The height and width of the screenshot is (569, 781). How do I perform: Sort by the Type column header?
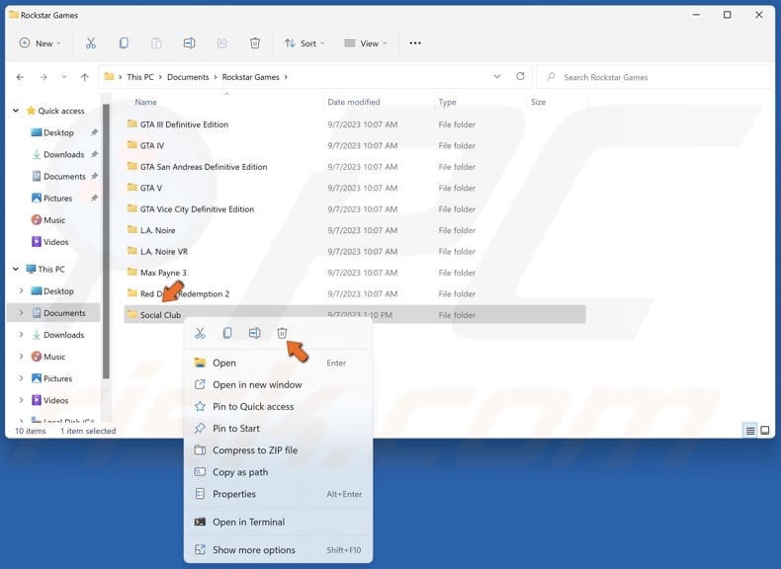point(447,102)
